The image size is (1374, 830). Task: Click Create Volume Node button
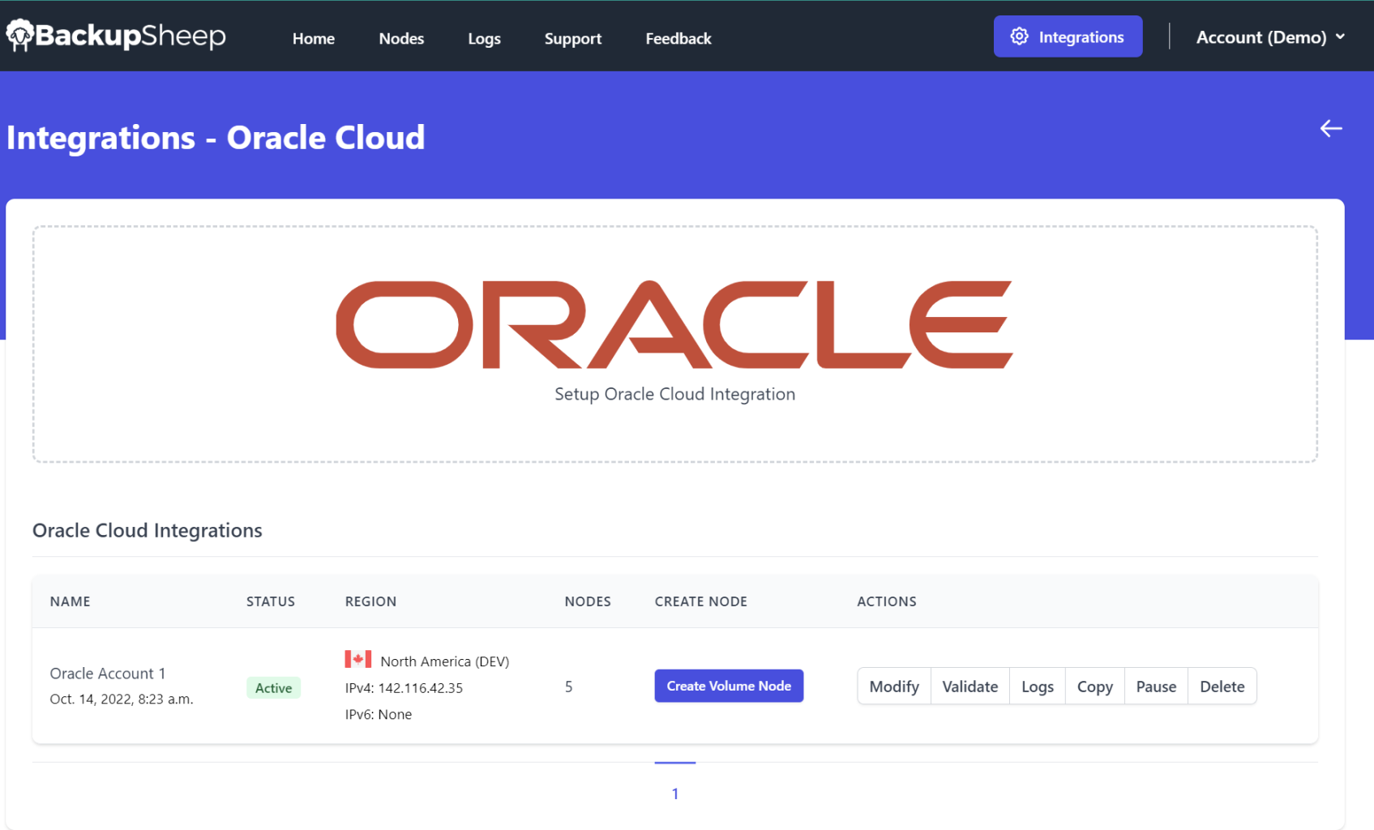click(x=729, y=686)
